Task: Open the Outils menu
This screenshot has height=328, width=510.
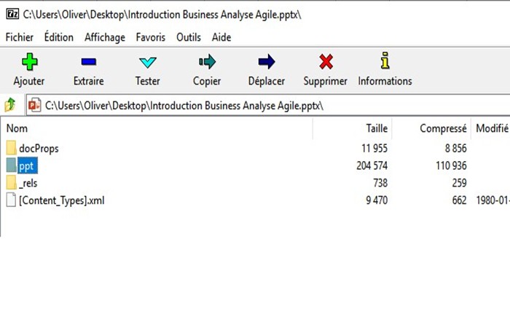Action: pos(189,37)
